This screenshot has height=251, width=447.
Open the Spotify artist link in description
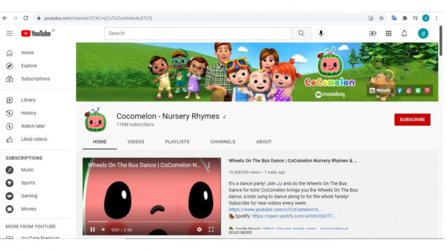tap(294, 216)
